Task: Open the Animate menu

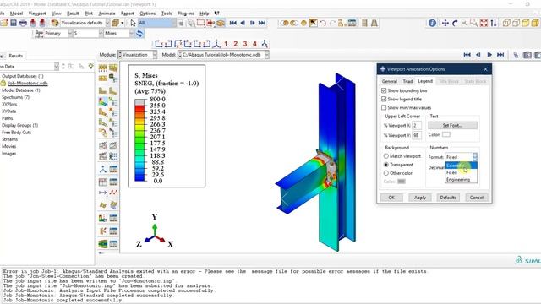Action: pyautogui.click(x=107, y=14)
